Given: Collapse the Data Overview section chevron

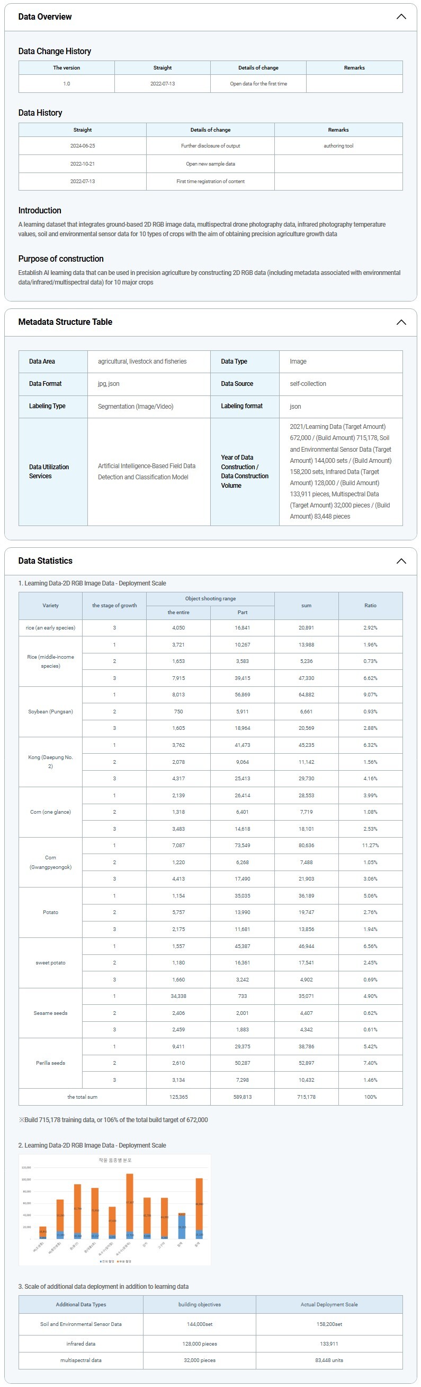Looking at the screenshot, I should pyautogui.click(x=400, y=16).
